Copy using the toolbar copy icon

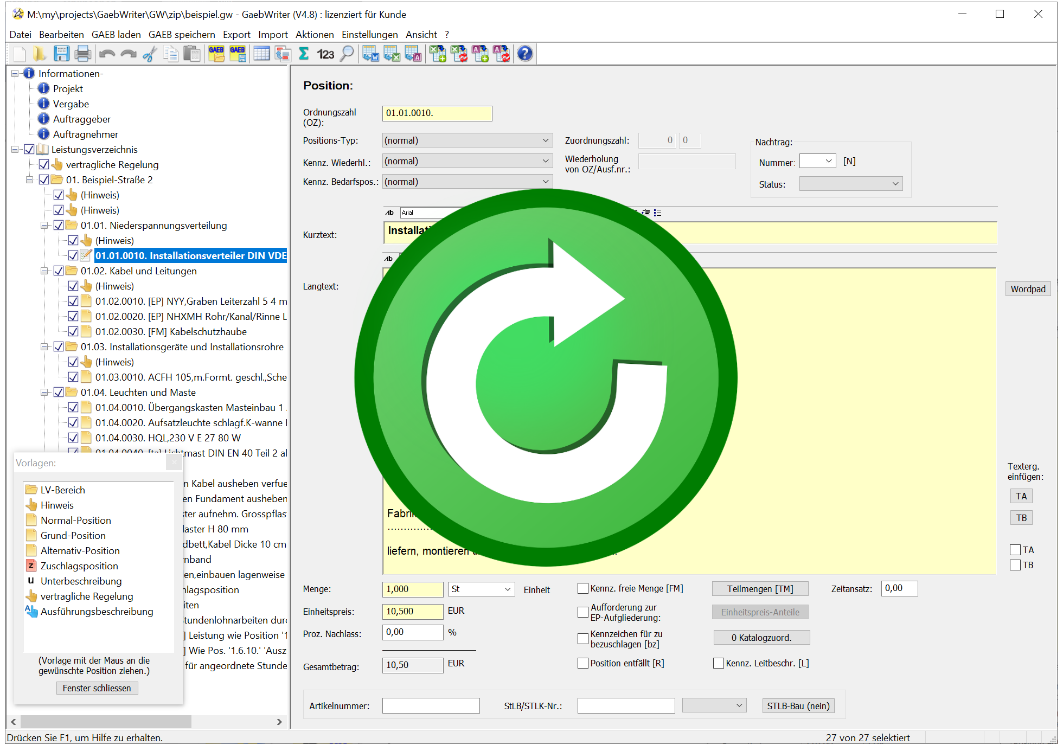(x=171, y=54)
